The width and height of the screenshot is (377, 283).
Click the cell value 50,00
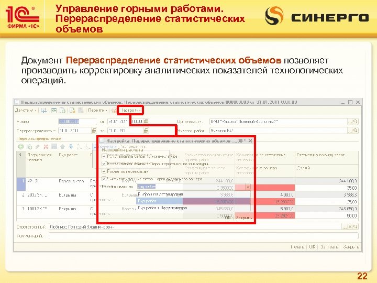(x=352, y=215)
